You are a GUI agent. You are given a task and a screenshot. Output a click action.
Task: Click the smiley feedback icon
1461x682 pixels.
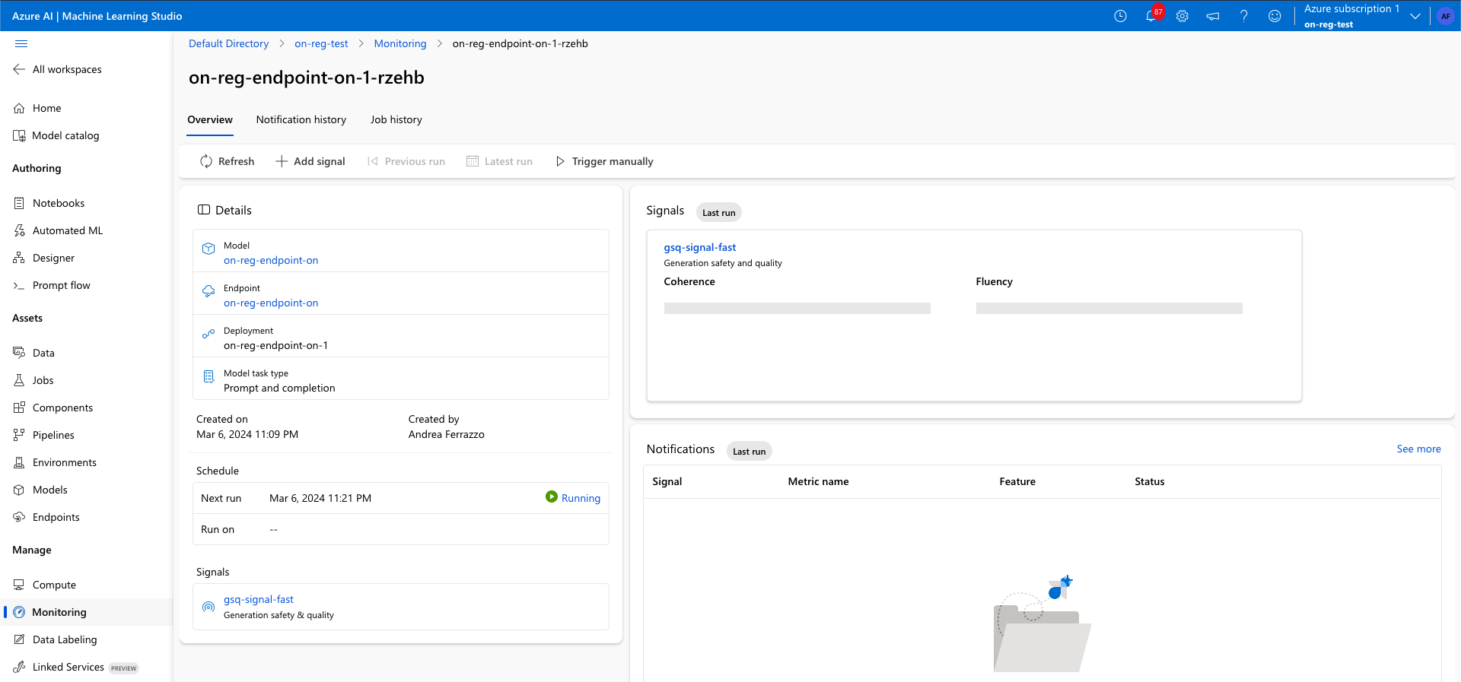pos(1275,16)
